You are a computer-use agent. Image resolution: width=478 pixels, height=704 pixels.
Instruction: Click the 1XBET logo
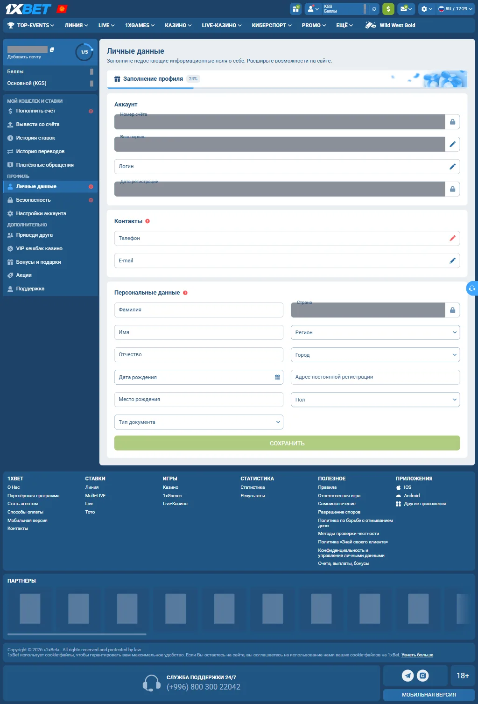coord(28,9)
